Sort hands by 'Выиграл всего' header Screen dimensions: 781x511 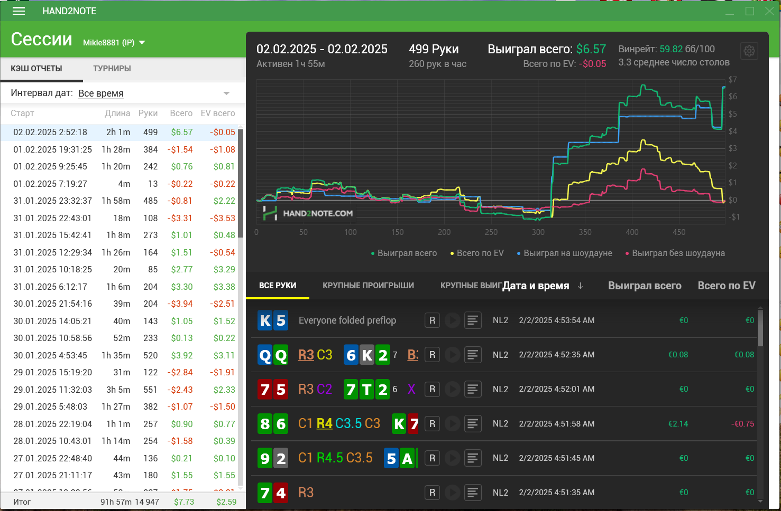click(645, 286)
